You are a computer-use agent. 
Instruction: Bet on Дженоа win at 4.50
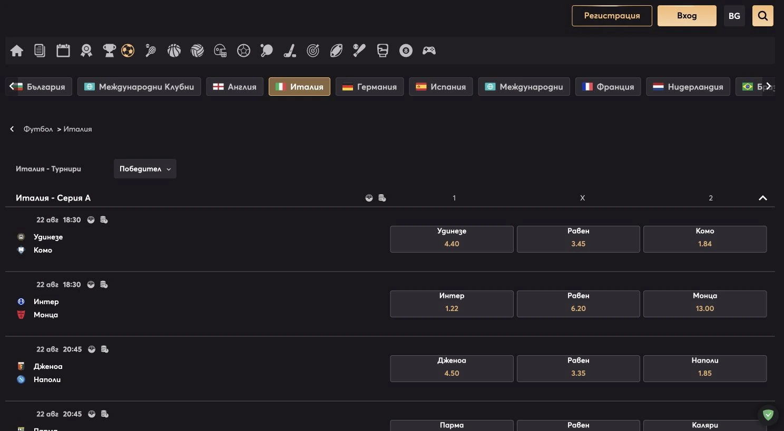pos(452,368)
